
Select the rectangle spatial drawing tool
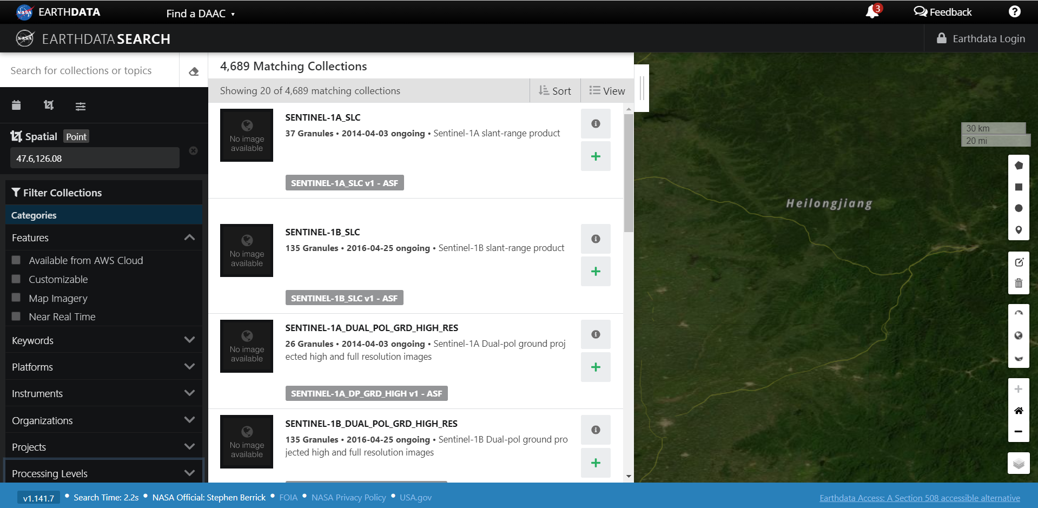[x=1019, y=187]
